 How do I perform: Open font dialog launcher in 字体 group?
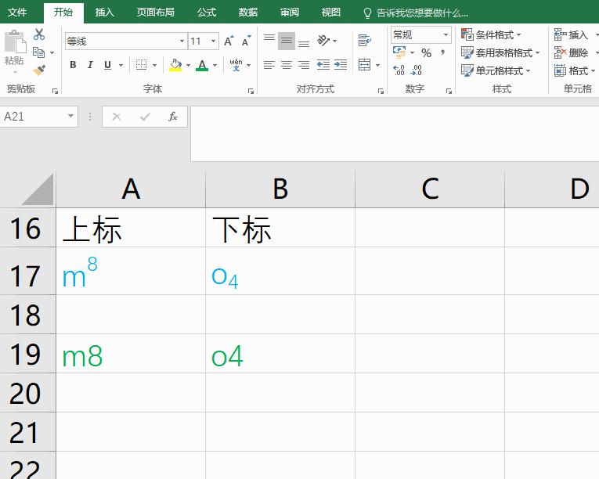tap(251, 91)
